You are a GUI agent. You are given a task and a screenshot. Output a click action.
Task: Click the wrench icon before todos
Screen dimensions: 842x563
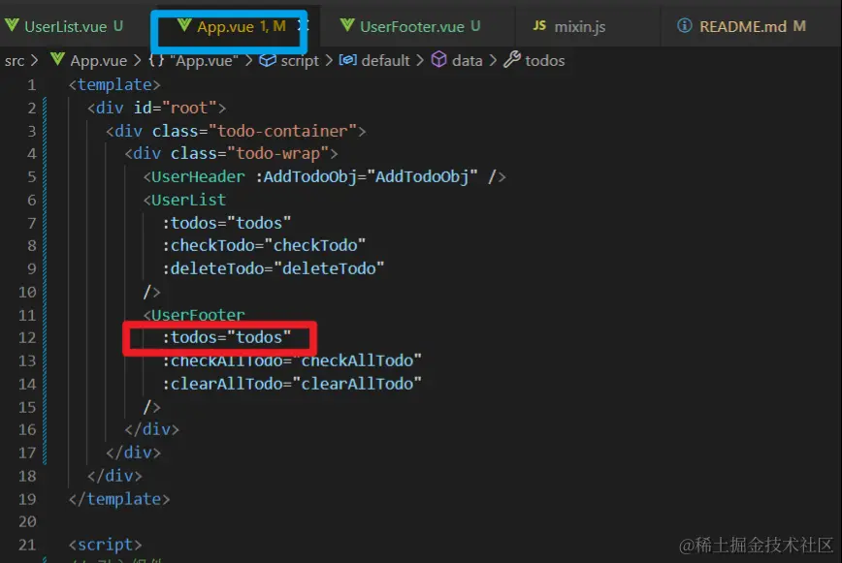[512, 59]
